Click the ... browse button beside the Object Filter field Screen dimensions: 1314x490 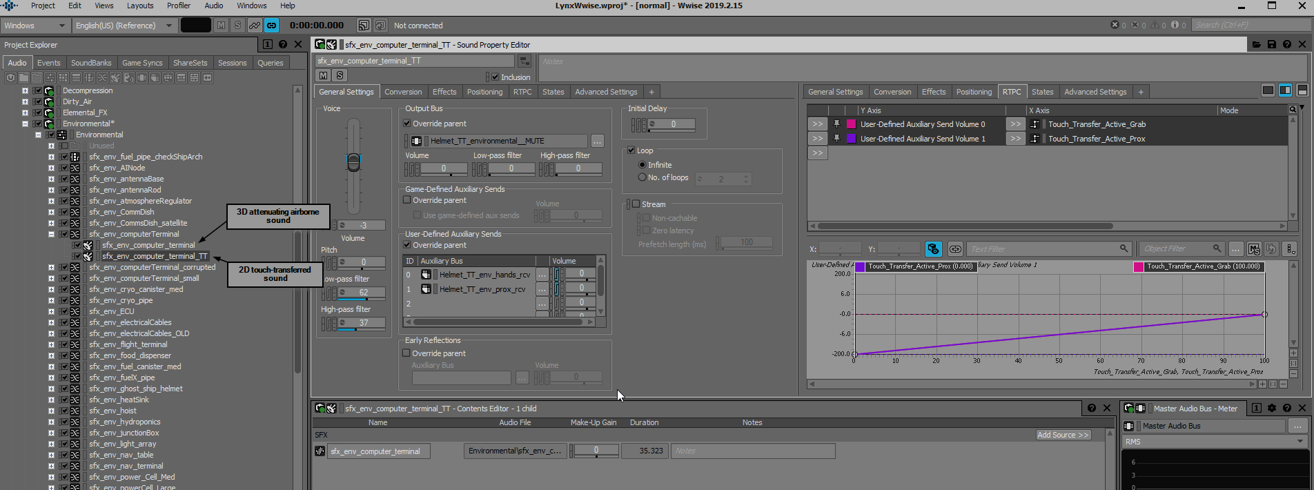tap(1235, 248)
